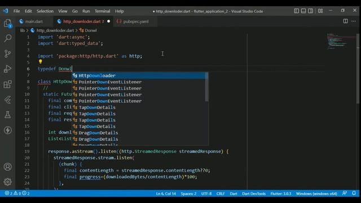Change line endings via CRLF
The height and width of the screenshot is (203, 361).
click(x=221, y=193)
